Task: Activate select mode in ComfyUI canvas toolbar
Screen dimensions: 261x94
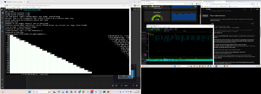Action: coord(113,85)
